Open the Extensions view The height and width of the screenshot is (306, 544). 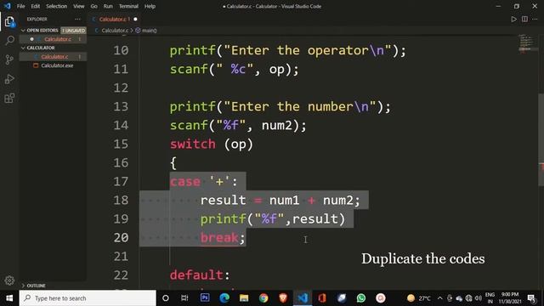point(9,99)
